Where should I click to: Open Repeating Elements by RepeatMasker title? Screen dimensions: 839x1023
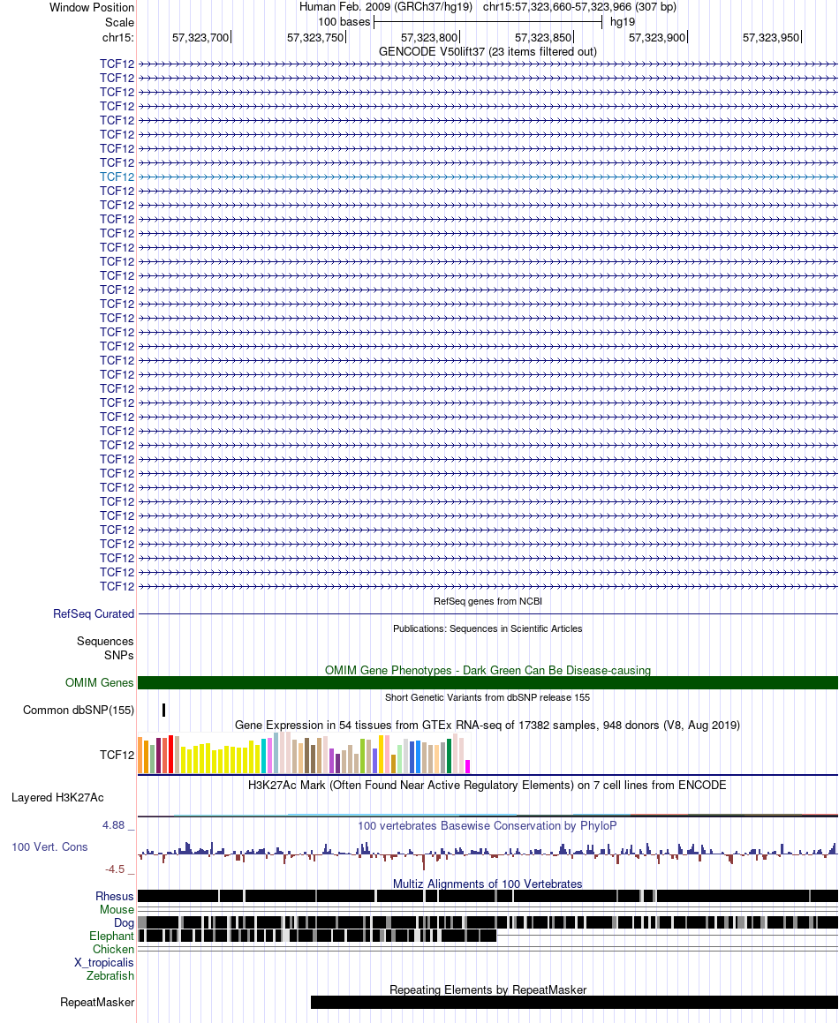pyautogui.click(x=488, y=989)
